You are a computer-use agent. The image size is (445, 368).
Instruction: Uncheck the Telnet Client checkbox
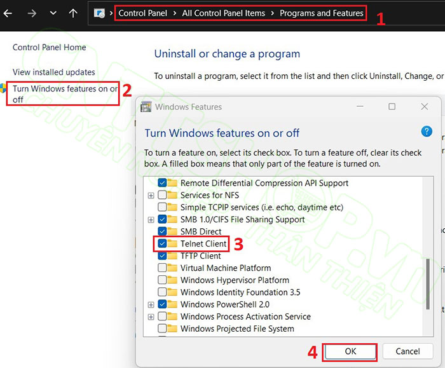pos(162,244)
